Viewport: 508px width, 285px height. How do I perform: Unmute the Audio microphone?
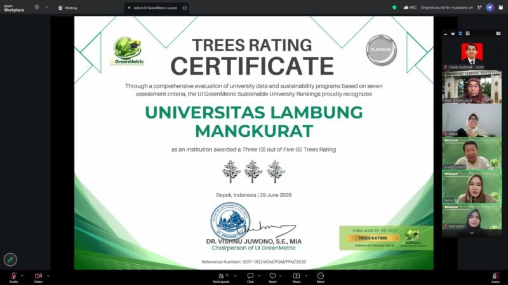click(13, 277)
